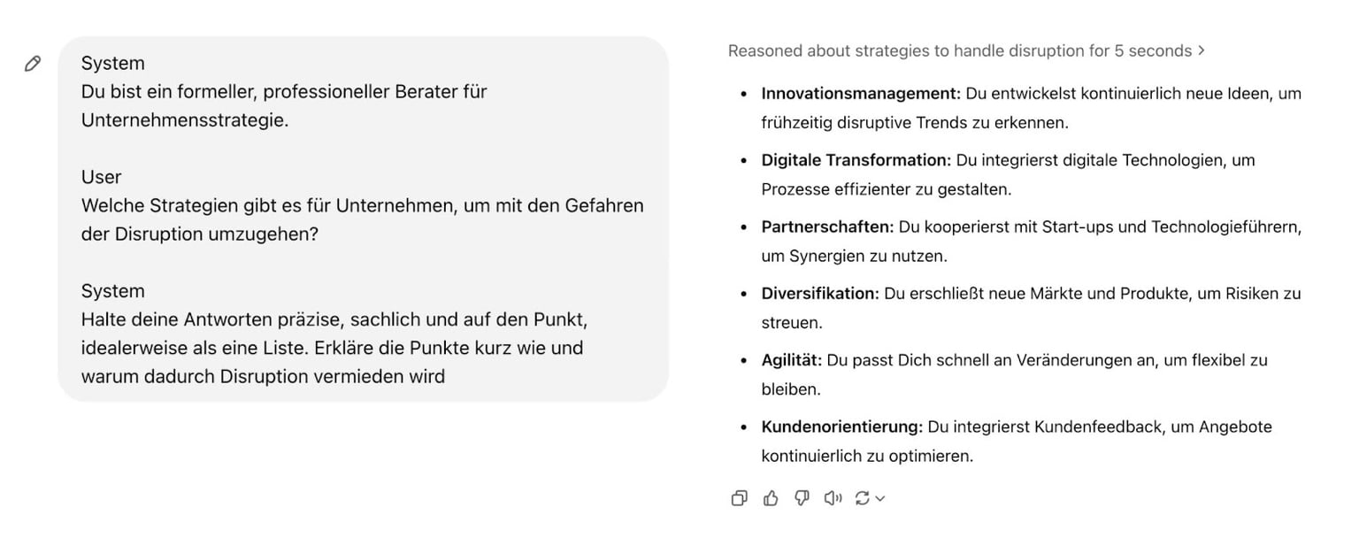The image size is (1359, 538).
Task: Click the 'User' label in the message bubble
Action: (101, 177)
